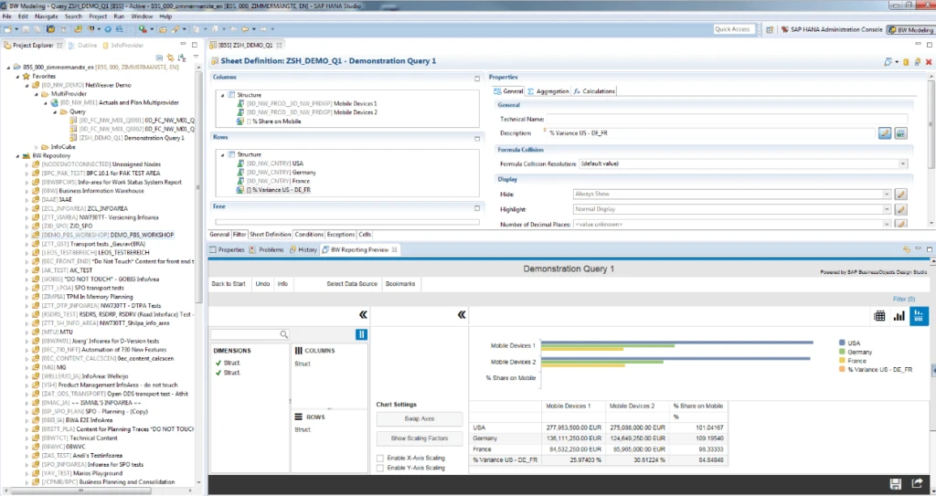Viewport: 936px width, 496px height.
Task: Select Demonstration Query 1 in tree
Action: 132,138
